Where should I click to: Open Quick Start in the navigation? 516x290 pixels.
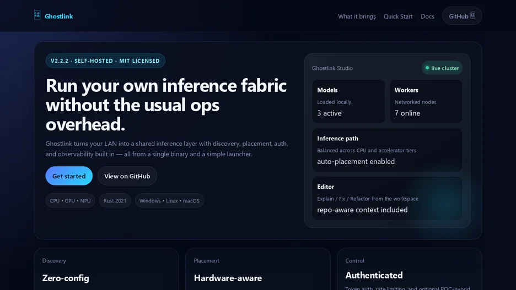(398, 16)
